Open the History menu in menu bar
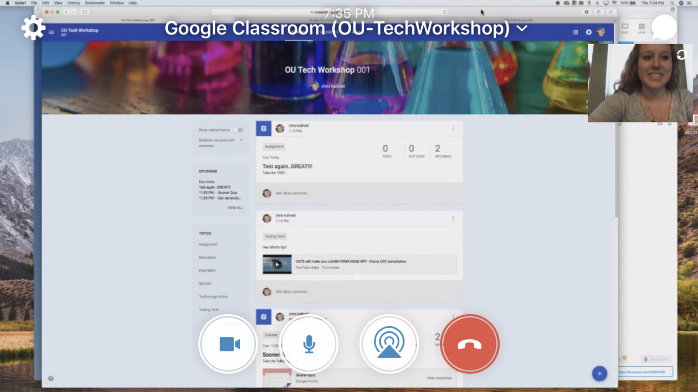The image size is (698, 392). coord(73,3)
